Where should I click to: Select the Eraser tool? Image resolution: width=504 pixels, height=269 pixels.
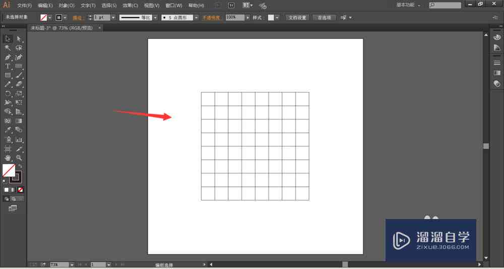(19, 84)
